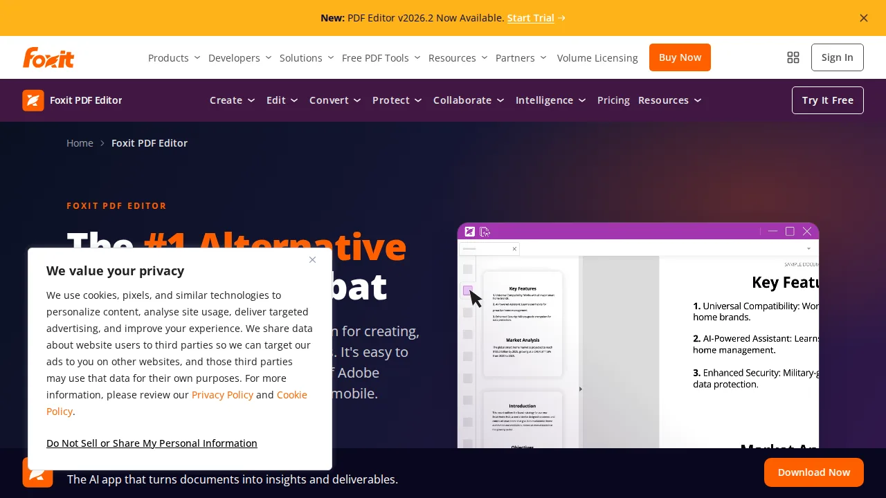Click the Foxit PDF Editor title in purple bar
Viewport: 886px width, 498px height.
pyautogui.click(x=86, y=100)
